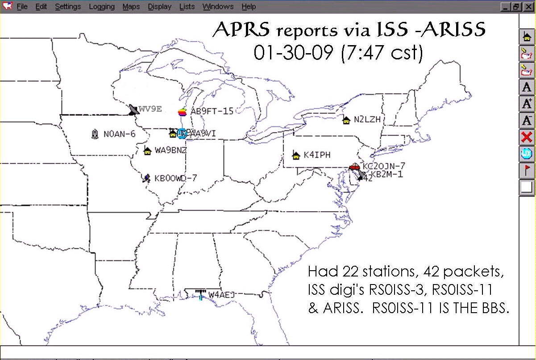Click the home station icon in right toolbar

pos(527,38)
